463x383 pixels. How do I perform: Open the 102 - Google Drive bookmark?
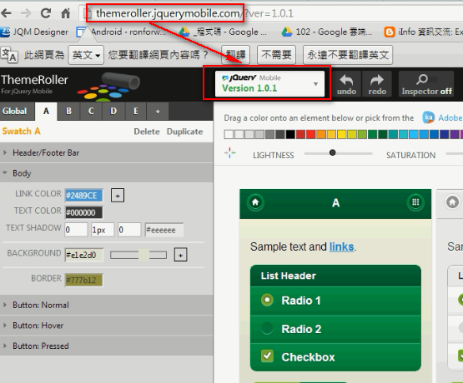coord(326,32)
